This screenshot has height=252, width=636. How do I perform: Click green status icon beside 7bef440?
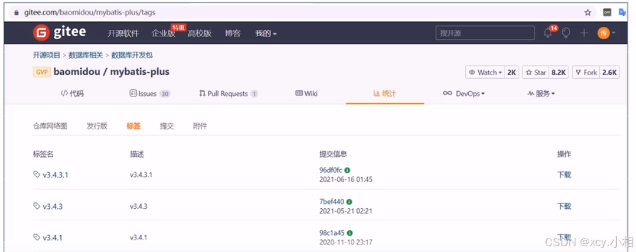(x=349, y=201)
